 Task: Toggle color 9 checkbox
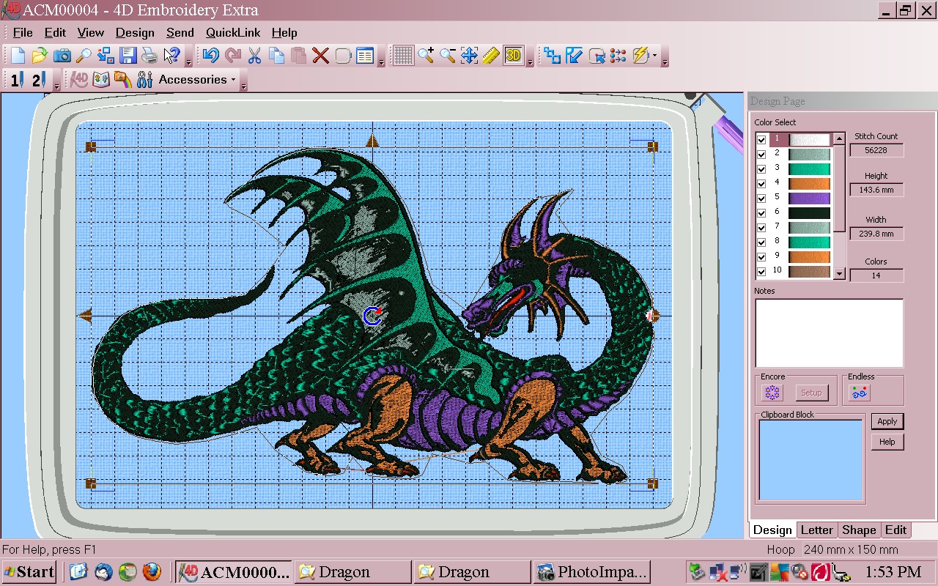(x=761, y=257)
